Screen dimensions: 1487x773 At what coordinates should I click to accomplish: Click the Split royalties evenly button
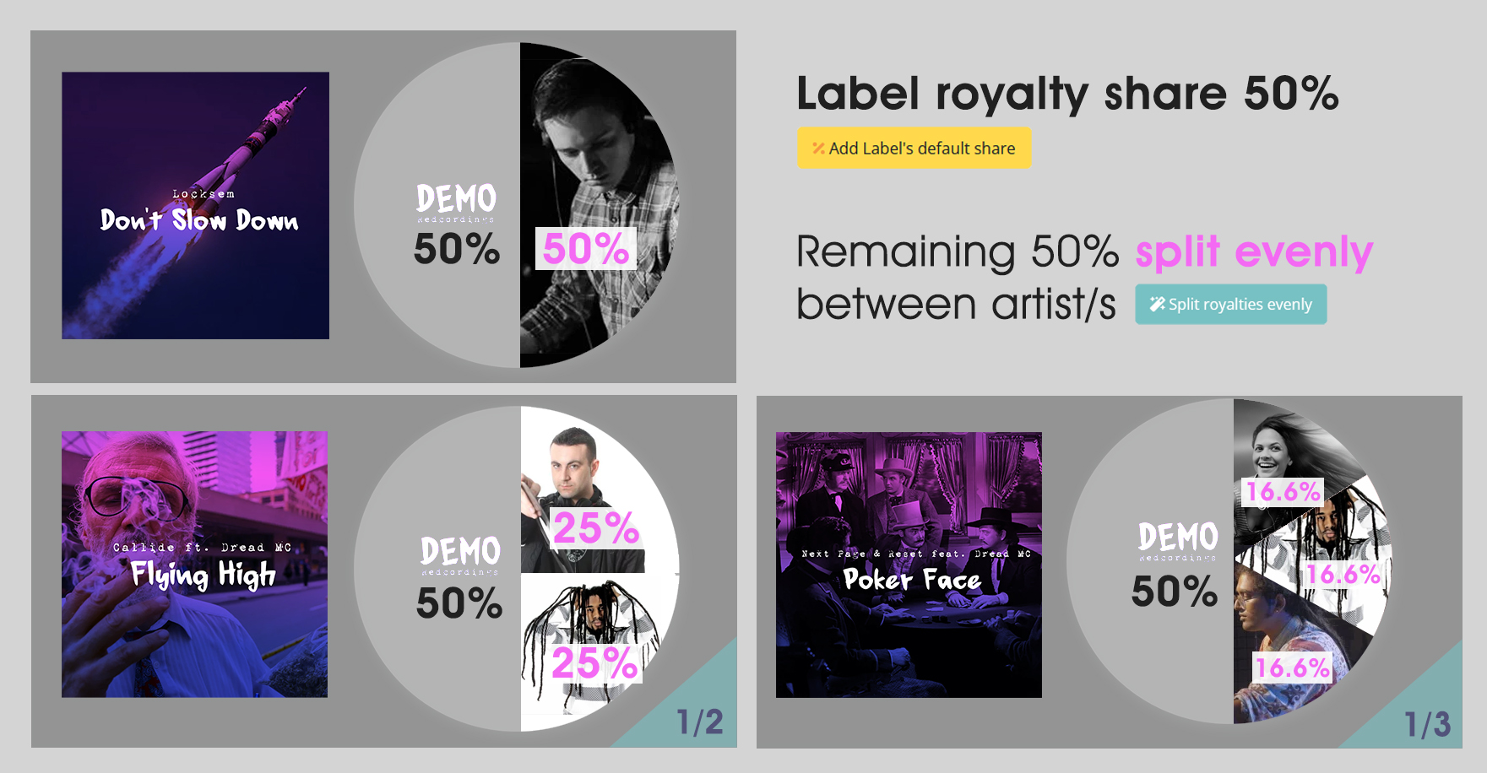[x=1231, y=304]
